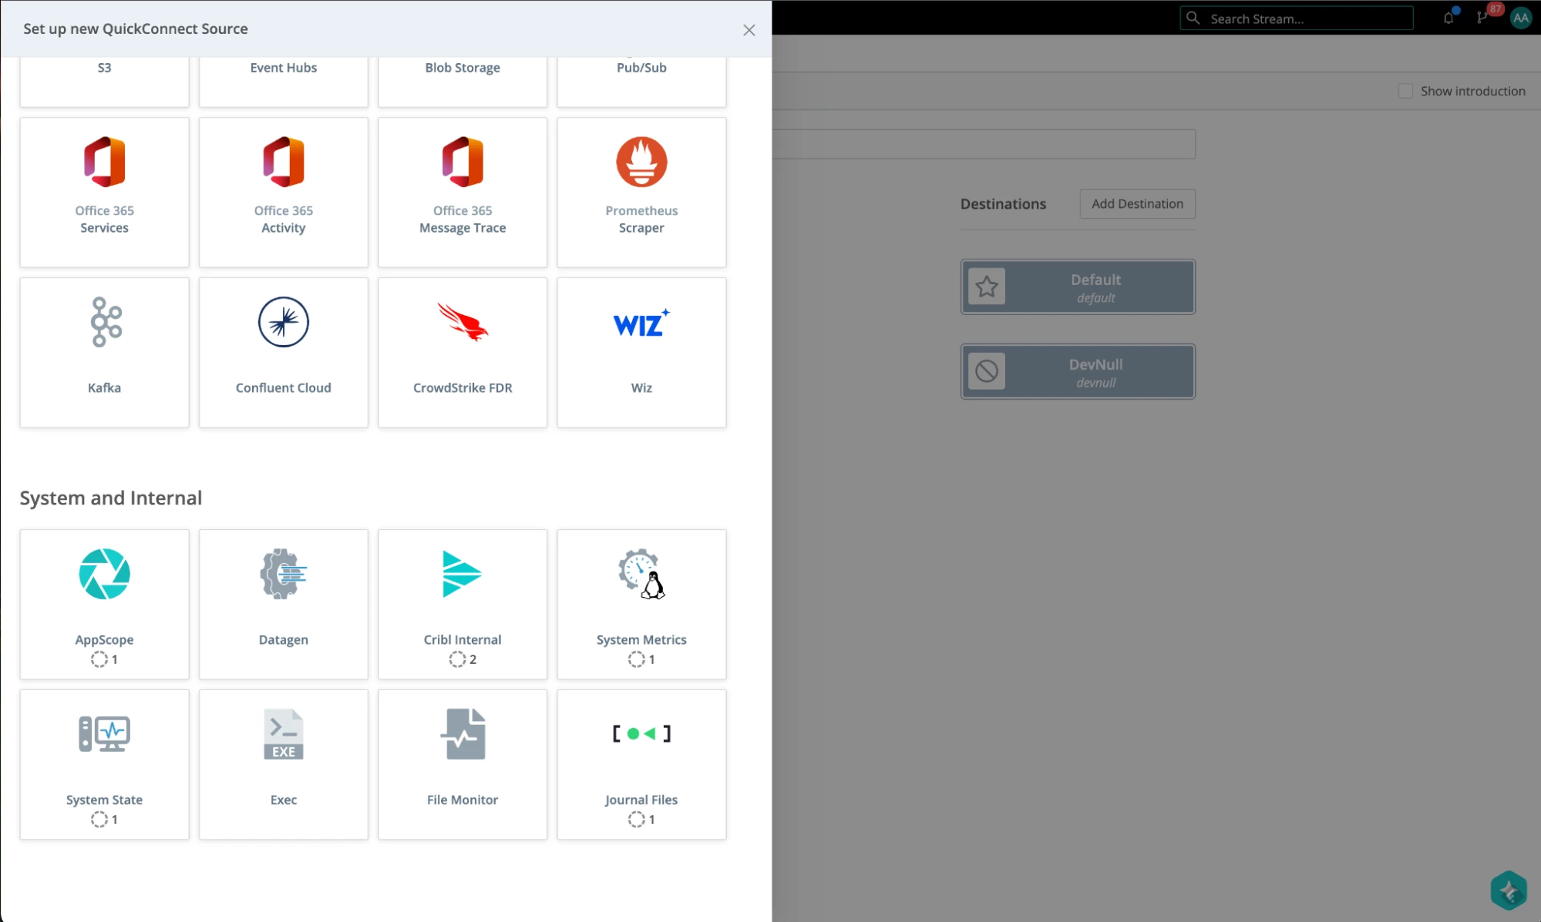The height and width of the screenshot is (922, 1541).
Task: Click the AppScope configured count 1
Action: [104, 659]
